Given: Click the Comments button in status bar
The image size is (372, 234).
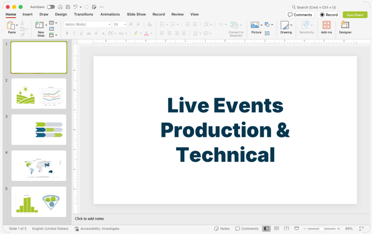Looking at the screenshot, I should pyautogui.click(x=247, y=228).
